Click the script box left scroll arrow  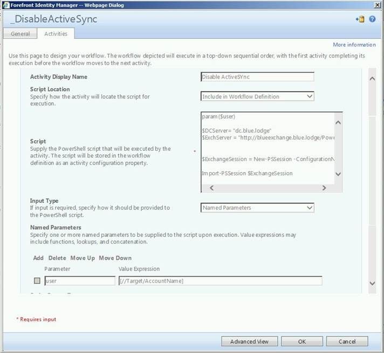pos(212,188)
